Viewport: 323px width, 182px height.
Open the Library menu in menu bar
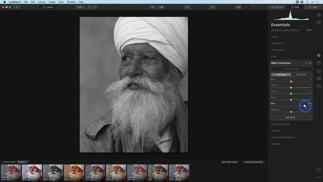point(41,2)
